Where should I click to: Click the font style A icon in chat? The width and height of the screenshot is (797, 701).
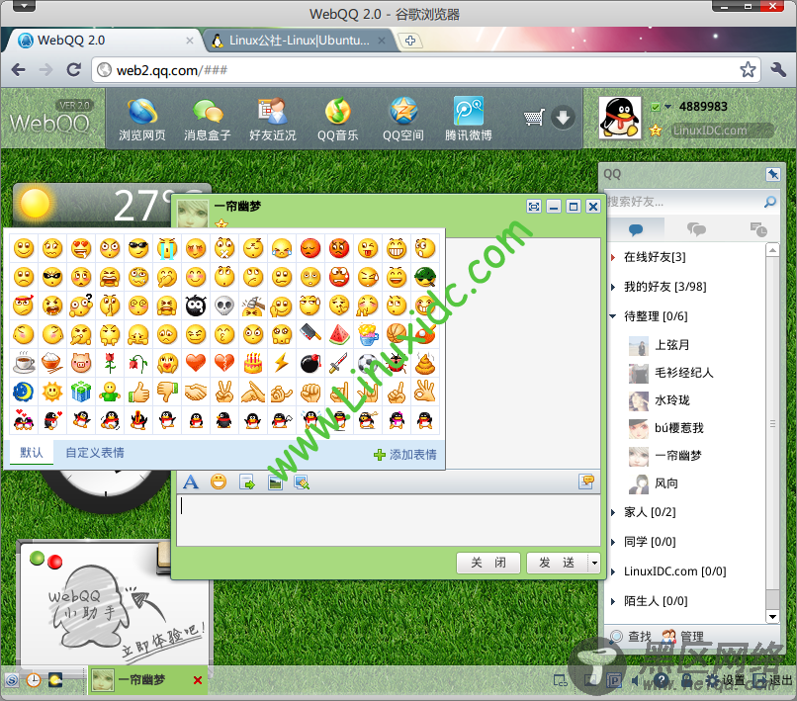pos(191,482)
